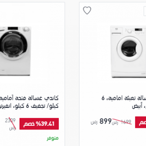Click the green متوفر availability label
This screenshot has height=146, width=146.
click(x=53, y=138)
